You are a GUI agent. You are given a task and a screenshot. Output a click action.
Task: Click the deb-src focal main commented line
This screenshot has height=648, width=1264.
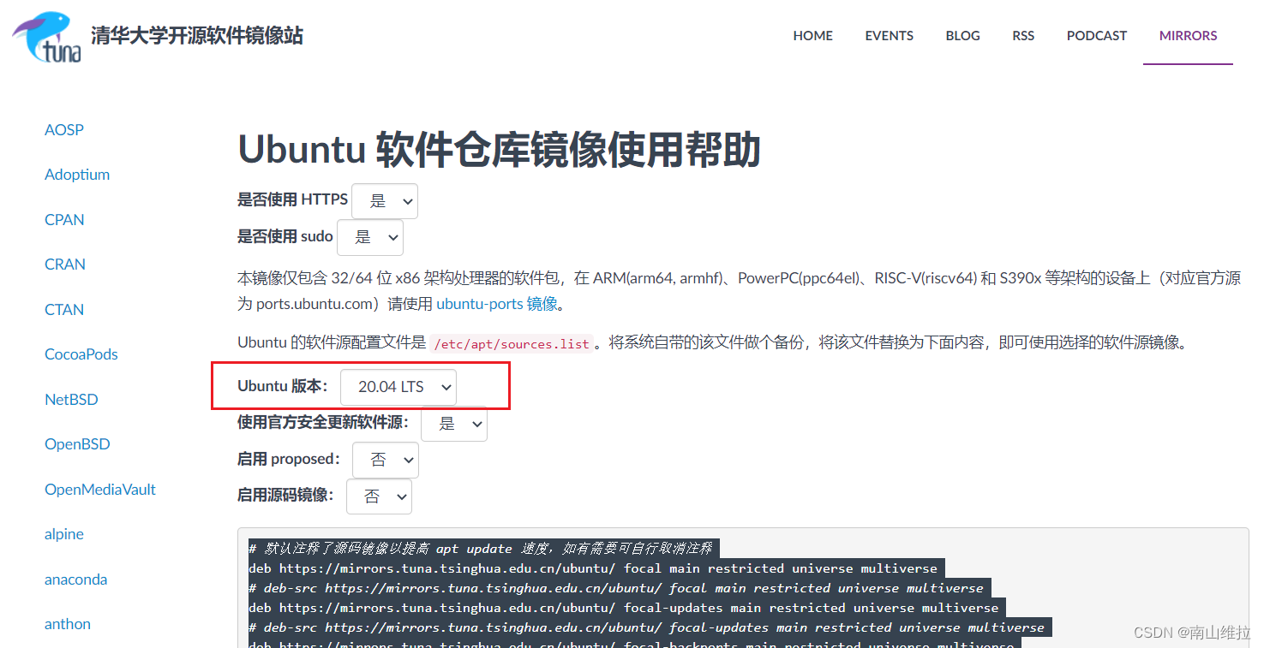pyautogui.click(x=616, y=588)
